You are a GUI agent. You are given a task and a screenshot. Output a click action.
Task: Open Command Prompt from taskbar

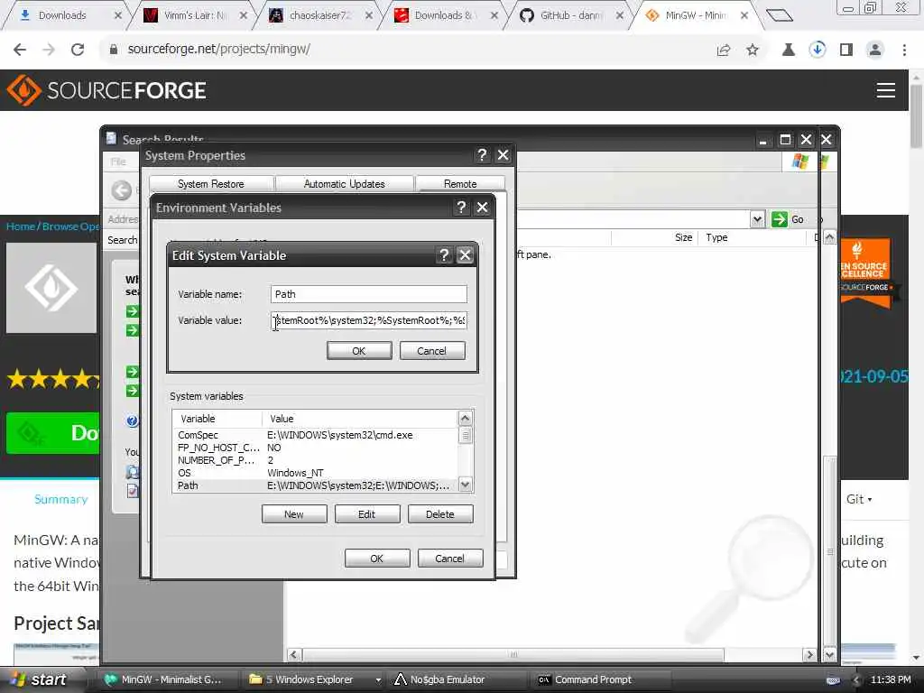coord(601,679)
